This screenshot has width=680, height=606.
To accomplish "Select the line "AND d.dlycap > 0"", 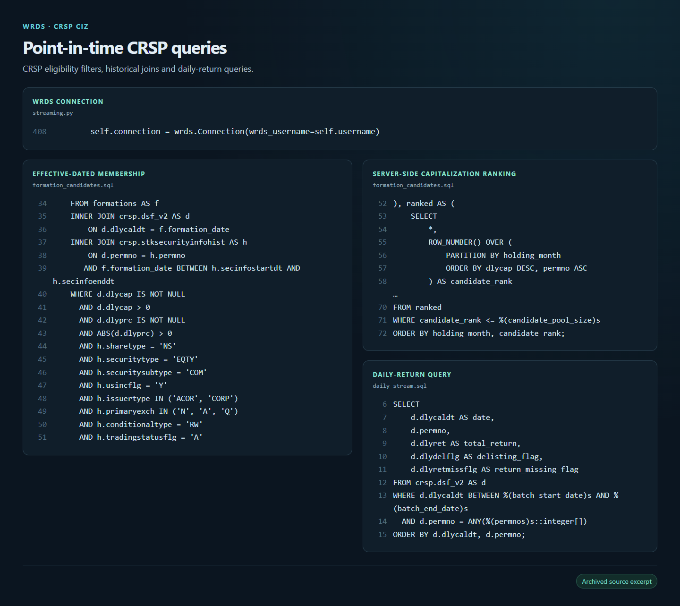I will click(115, 307).
